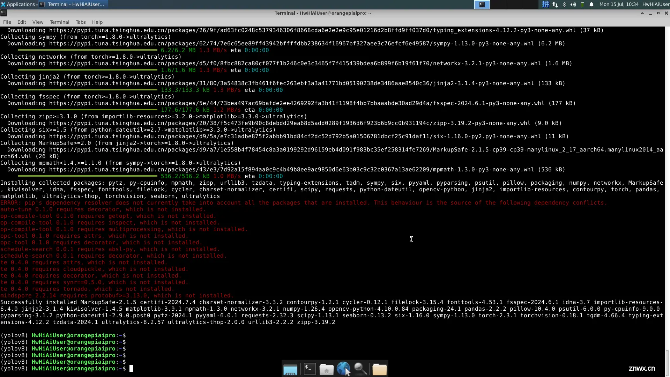Screen dimensions: 670x377
Task: Open the HwHiAiUser user menu in panel
Action: (x=656, y=4)
